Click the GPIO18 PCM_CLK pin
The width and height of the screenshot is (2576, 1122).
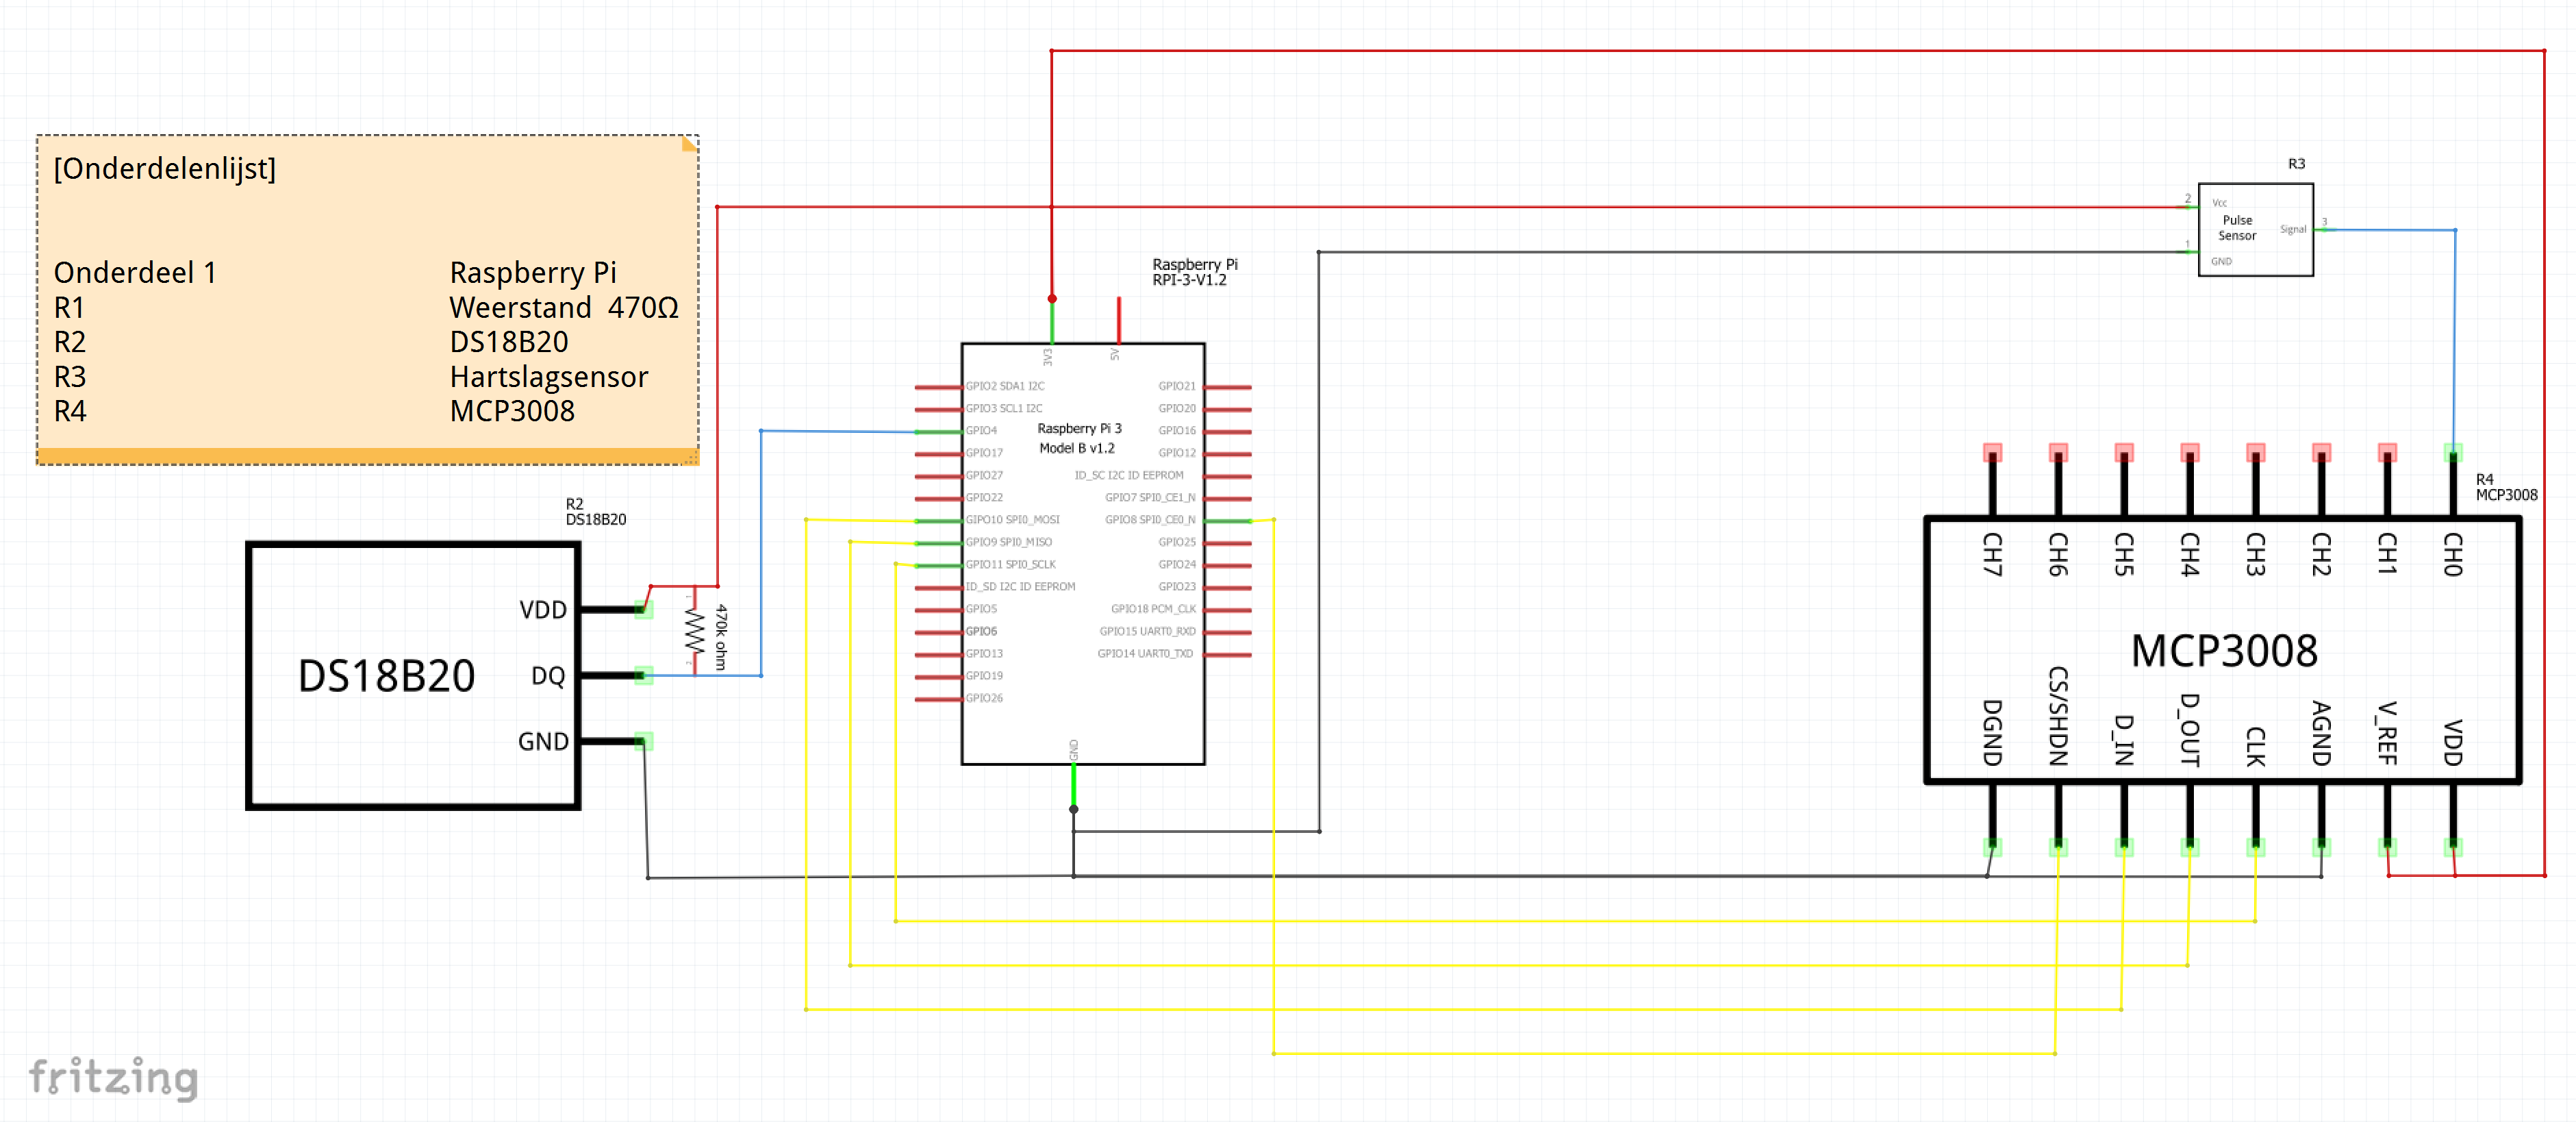[1228, 609]
